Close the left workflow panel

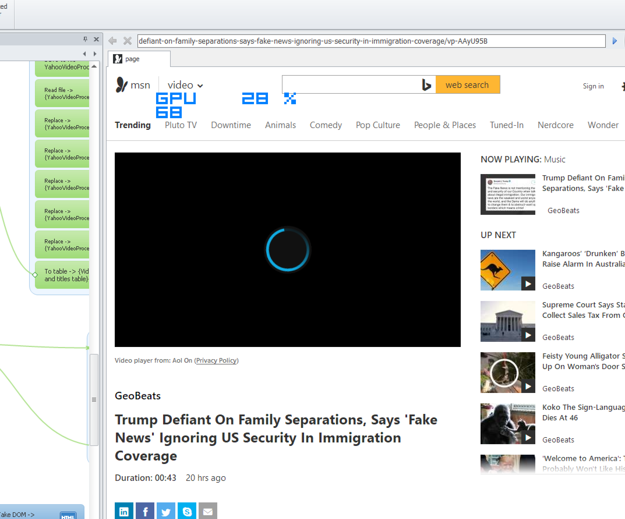pyautogui.click(x=96, y=39)
